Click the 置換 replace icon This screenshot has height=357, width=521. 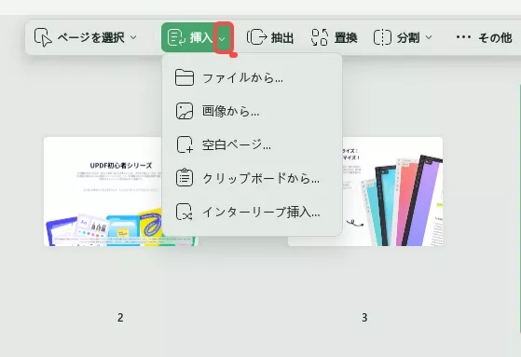320,37
